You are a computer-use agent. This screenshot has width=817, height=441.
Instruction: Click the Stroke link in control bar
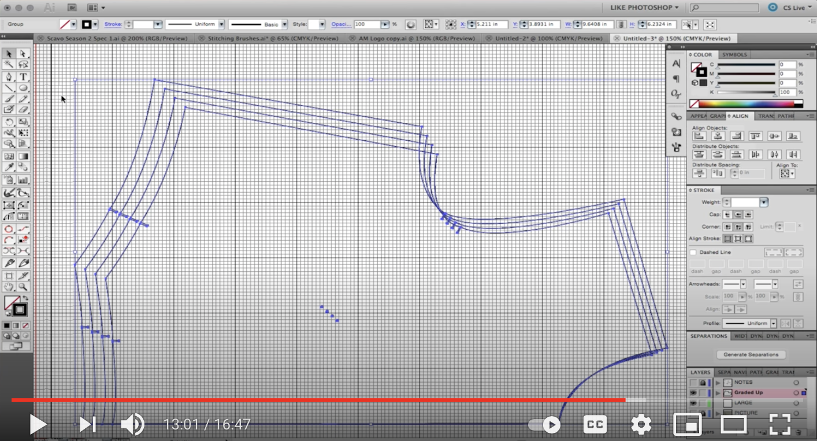pos(113,24)
